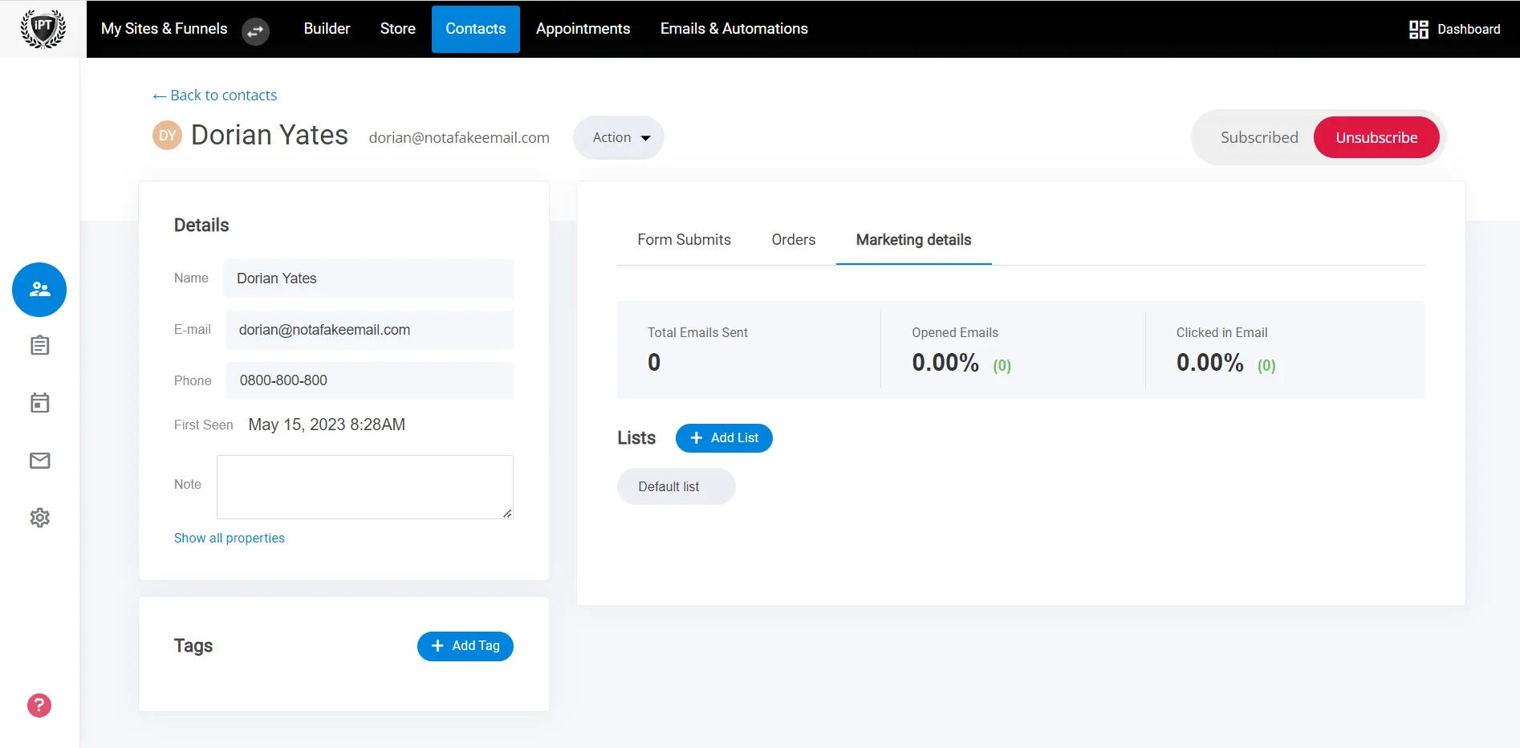This screenshot has height=748, width=1520.
Task: Open Emails & Automations menu
Action: pos(734,29)
